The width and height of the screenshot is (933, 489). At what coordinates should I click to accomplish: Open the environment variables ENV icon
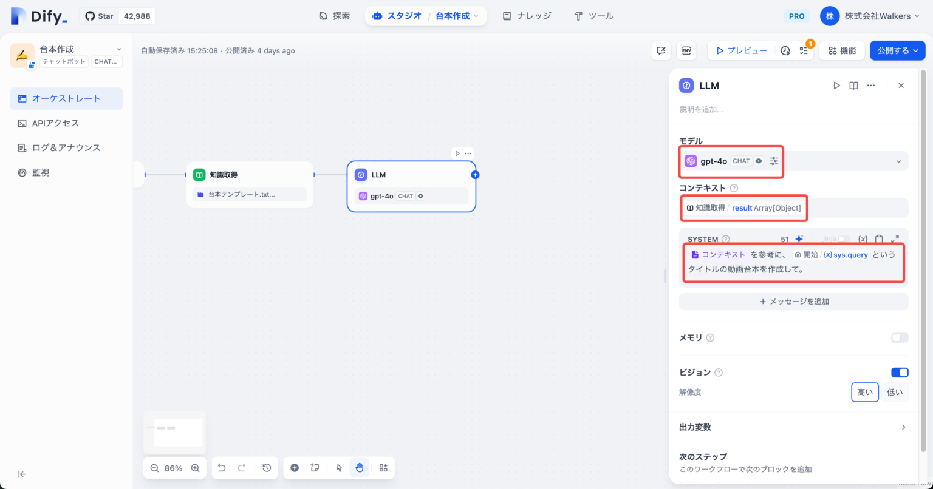(686, 50)
